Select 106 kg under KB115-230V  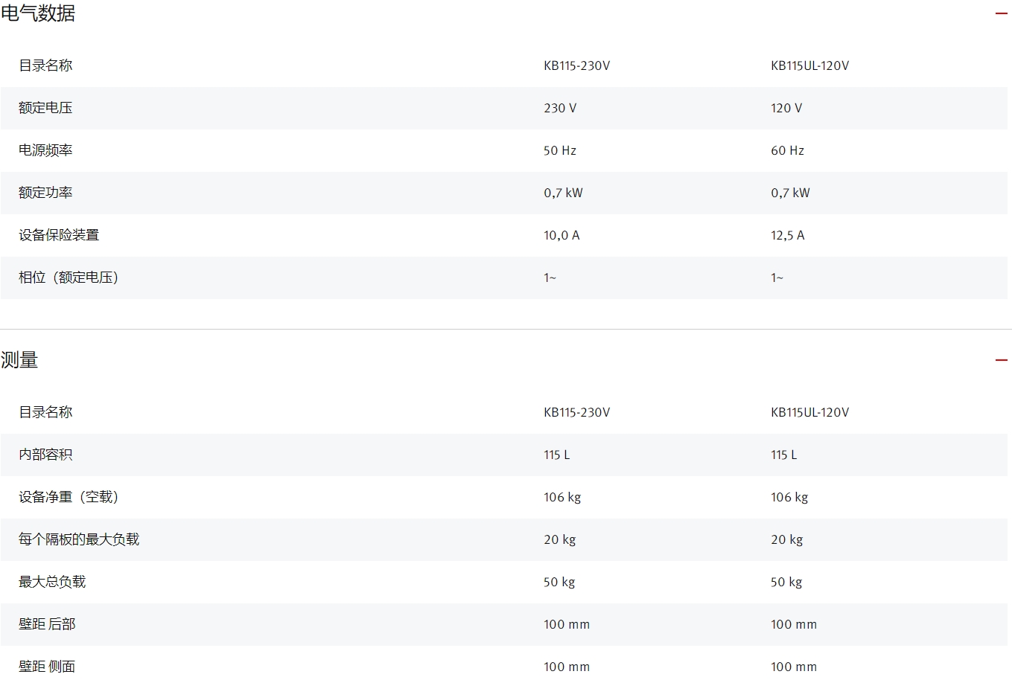click(x=562, y=497)
